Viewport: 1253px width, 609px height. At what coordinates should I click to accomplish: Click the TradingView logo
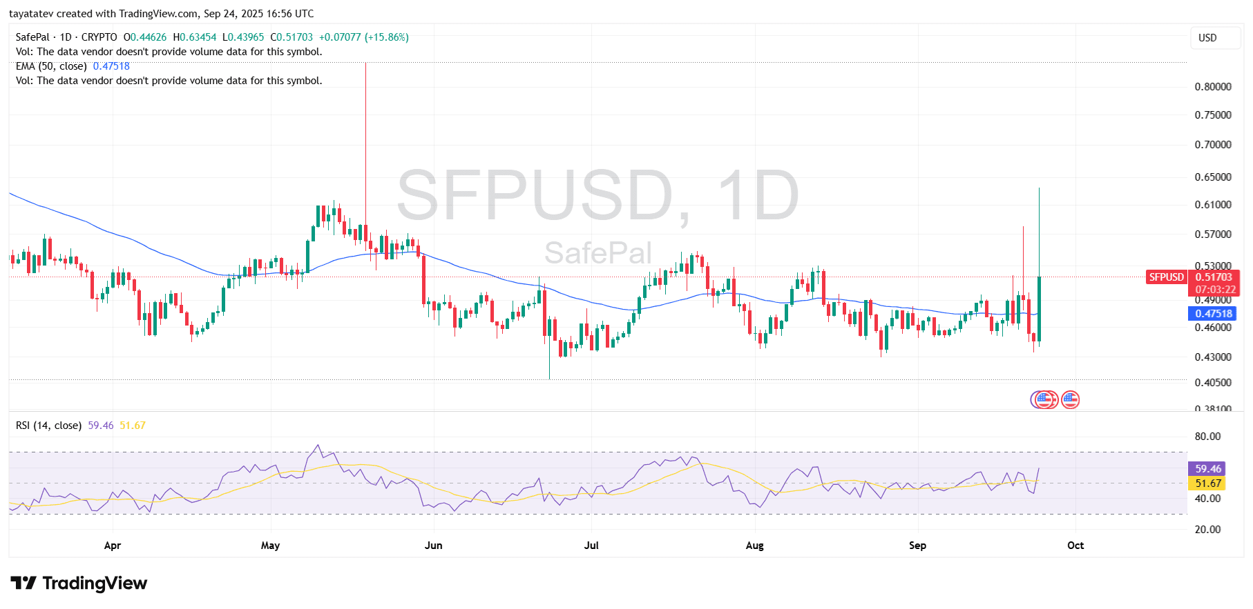pyautogui.click(x=79, y=583)
